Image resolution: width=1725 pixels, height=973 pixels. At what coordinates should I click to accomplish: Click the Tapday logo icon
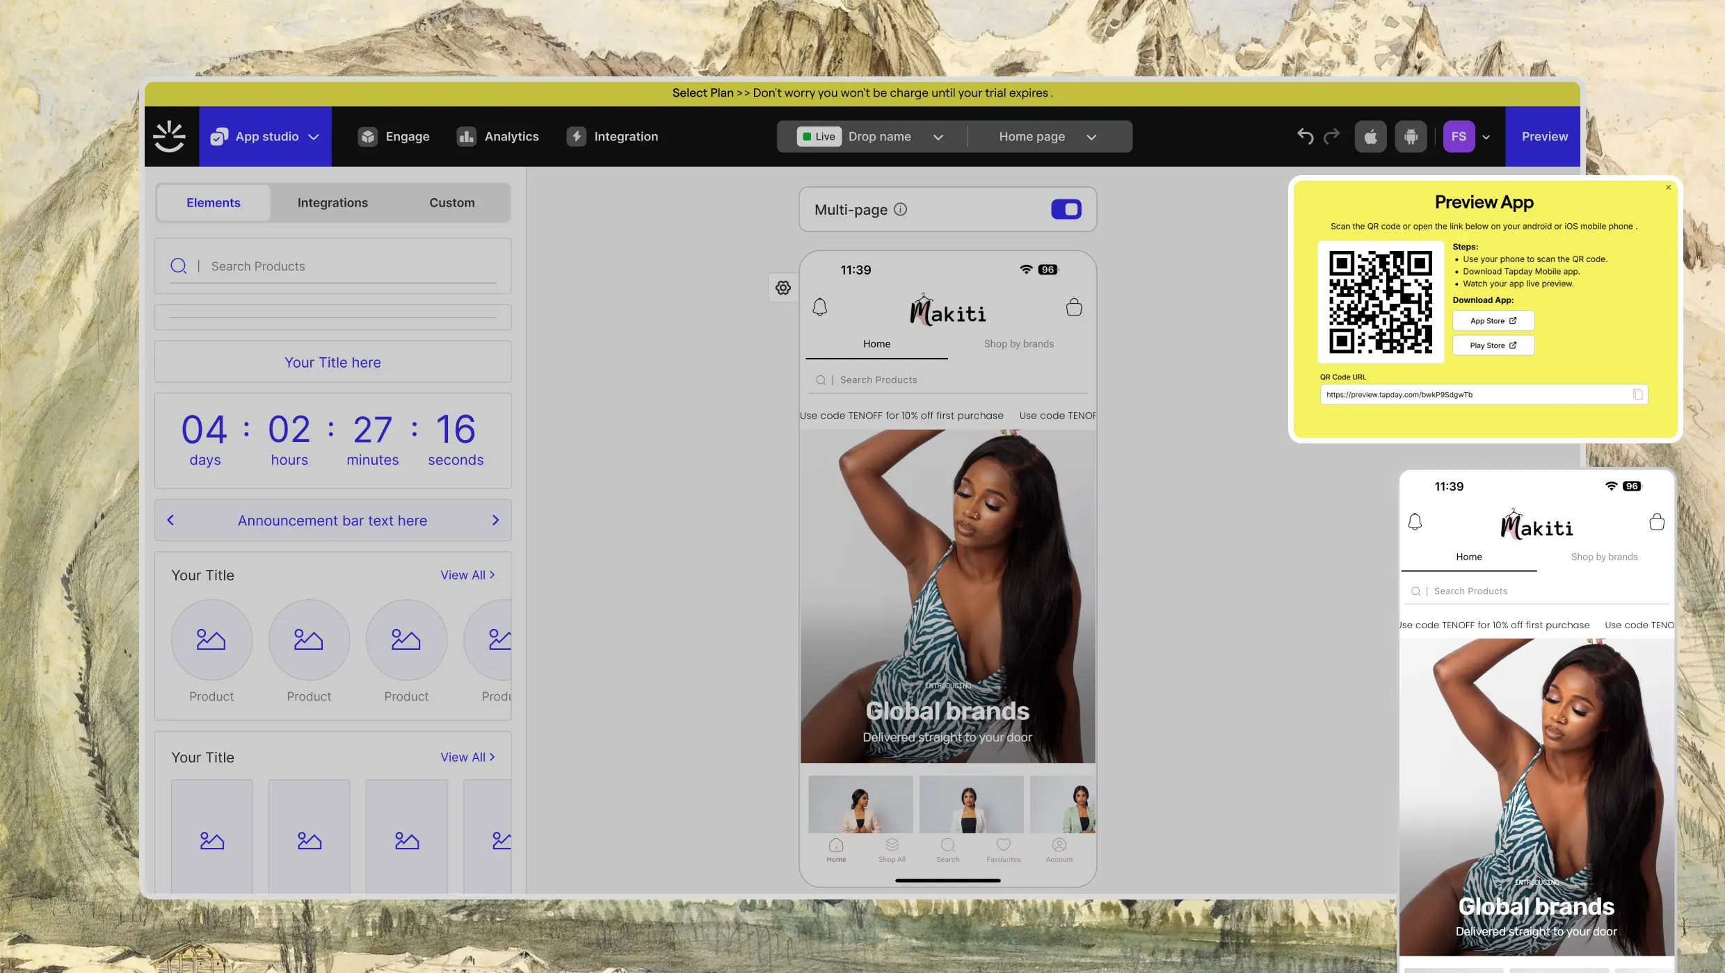(x=170, y=136)
